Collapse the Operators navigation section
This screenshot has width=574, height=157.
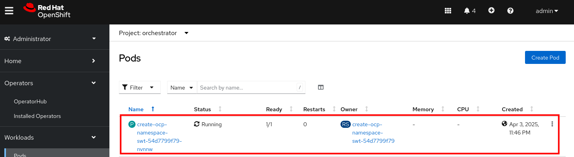50,83
